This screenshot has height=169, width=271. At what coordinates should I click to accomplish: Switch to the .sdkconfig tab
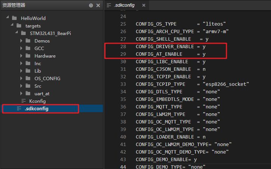point(124,5)
